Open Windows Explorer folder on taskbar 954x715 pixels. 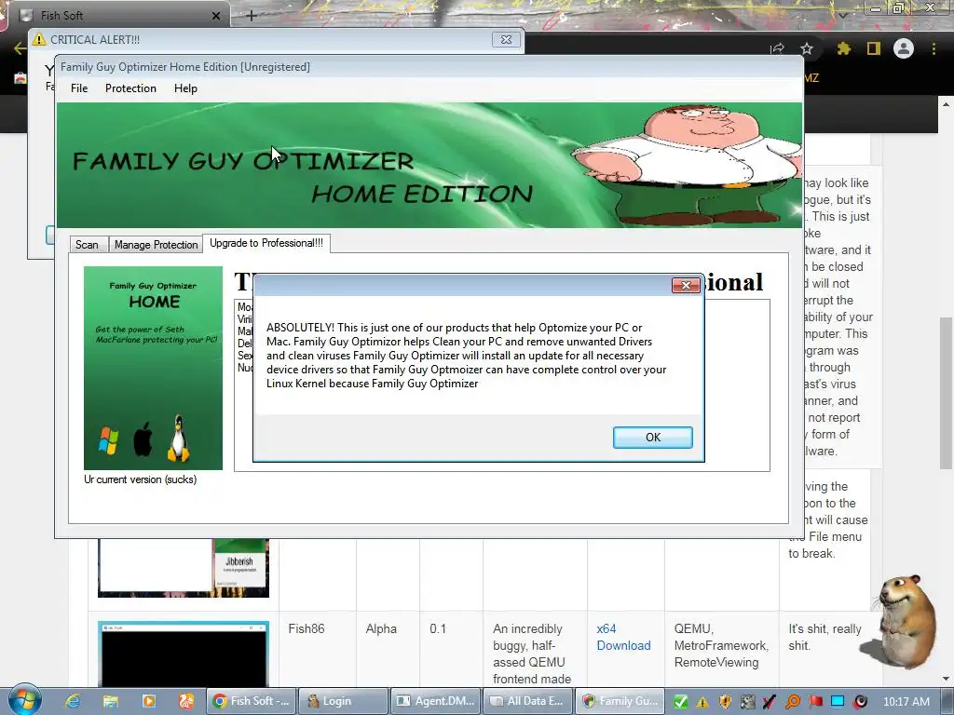pos(110,701)
